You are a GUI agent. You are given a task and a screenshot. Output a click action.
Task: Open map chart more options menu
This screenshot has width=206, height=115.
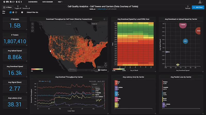pos(107,19)
